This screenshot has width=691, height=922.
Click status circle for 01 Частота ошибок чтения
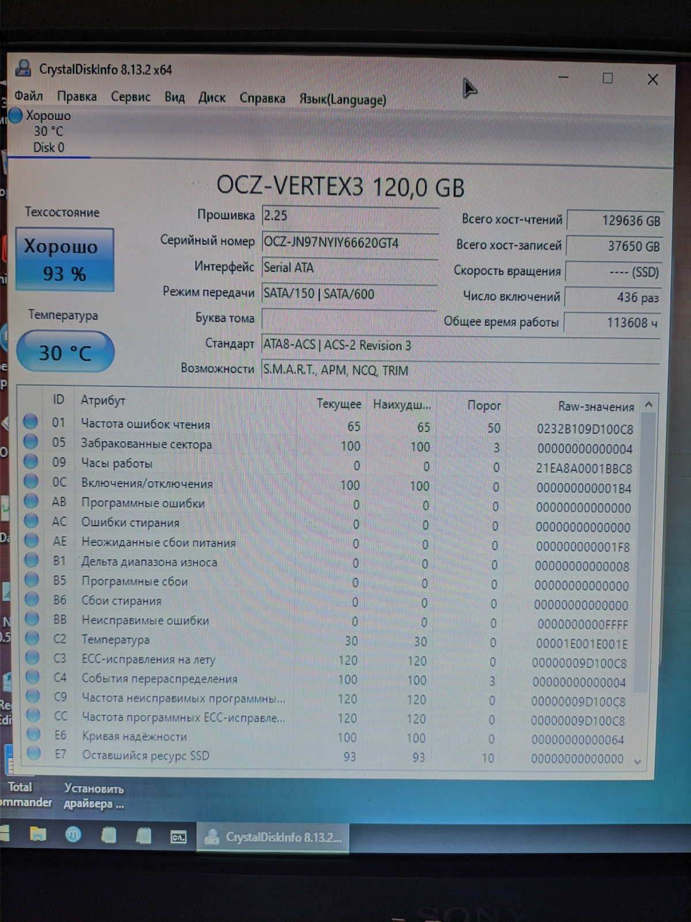point(31,422)
